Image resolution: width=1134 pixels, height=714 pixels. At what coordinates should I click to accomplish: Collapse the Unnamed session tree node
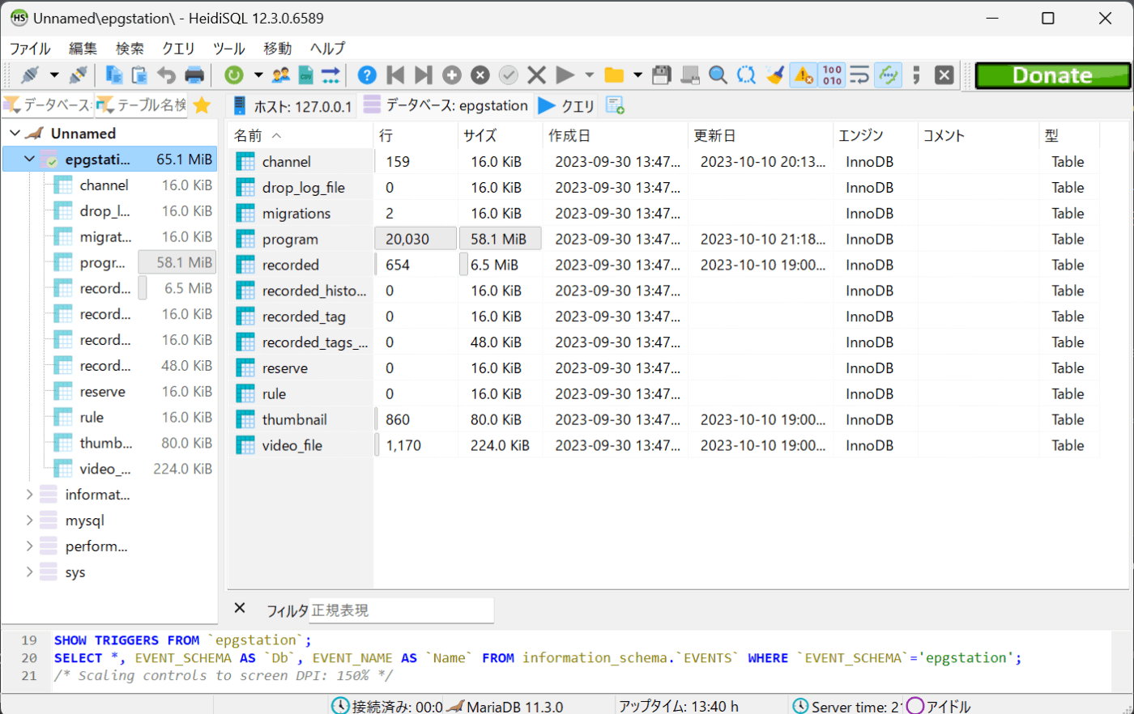(x=15, y=133)
